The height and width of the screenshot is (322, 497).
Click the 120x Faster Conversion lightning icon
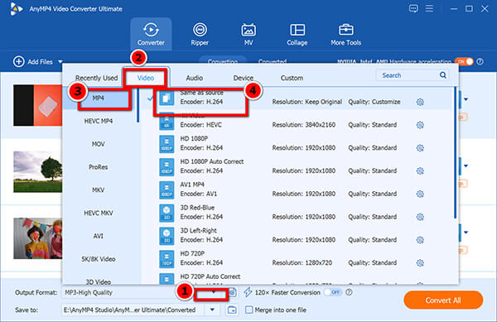click(x=248, y=292)
